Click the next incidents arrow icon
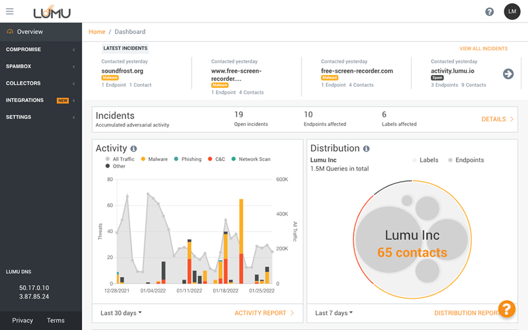Image resolution: width=528 pixels, height=330 pixels. [x=508, y=74]
